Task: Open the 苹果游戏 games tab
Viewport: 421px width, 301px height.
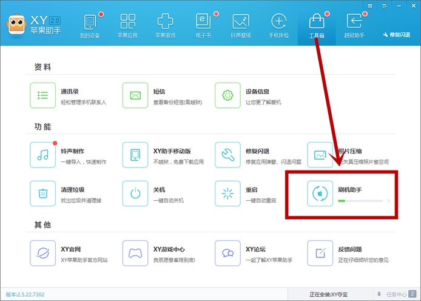Action: point(165,26)
